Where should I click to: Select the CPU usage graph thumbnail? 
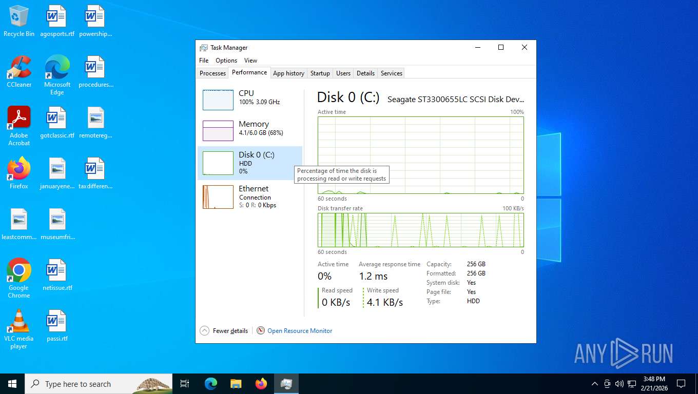[x=218, y=100]
